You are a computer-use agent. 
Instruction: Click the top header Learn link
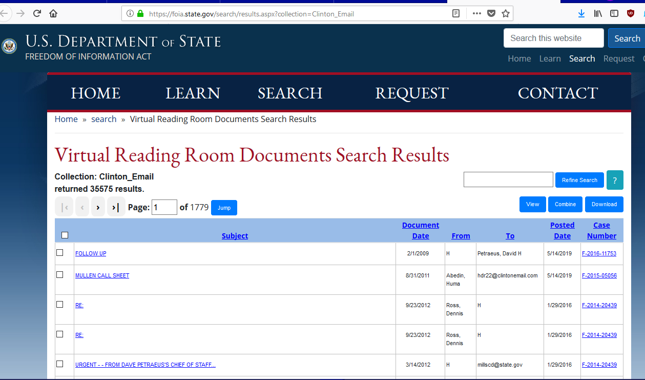pos(550,58)
